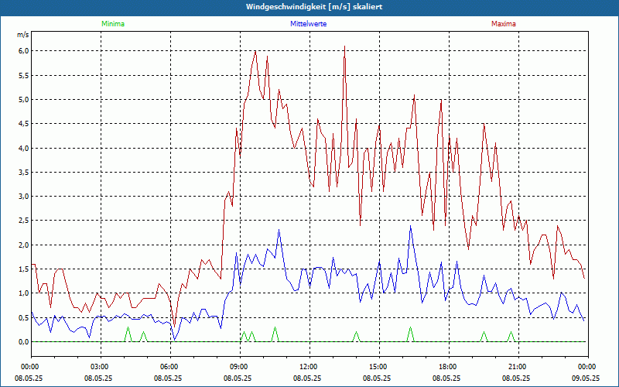The image size is (619, 387).
Task: Click the y-axis value '3,5'
Action: (24, 172)
